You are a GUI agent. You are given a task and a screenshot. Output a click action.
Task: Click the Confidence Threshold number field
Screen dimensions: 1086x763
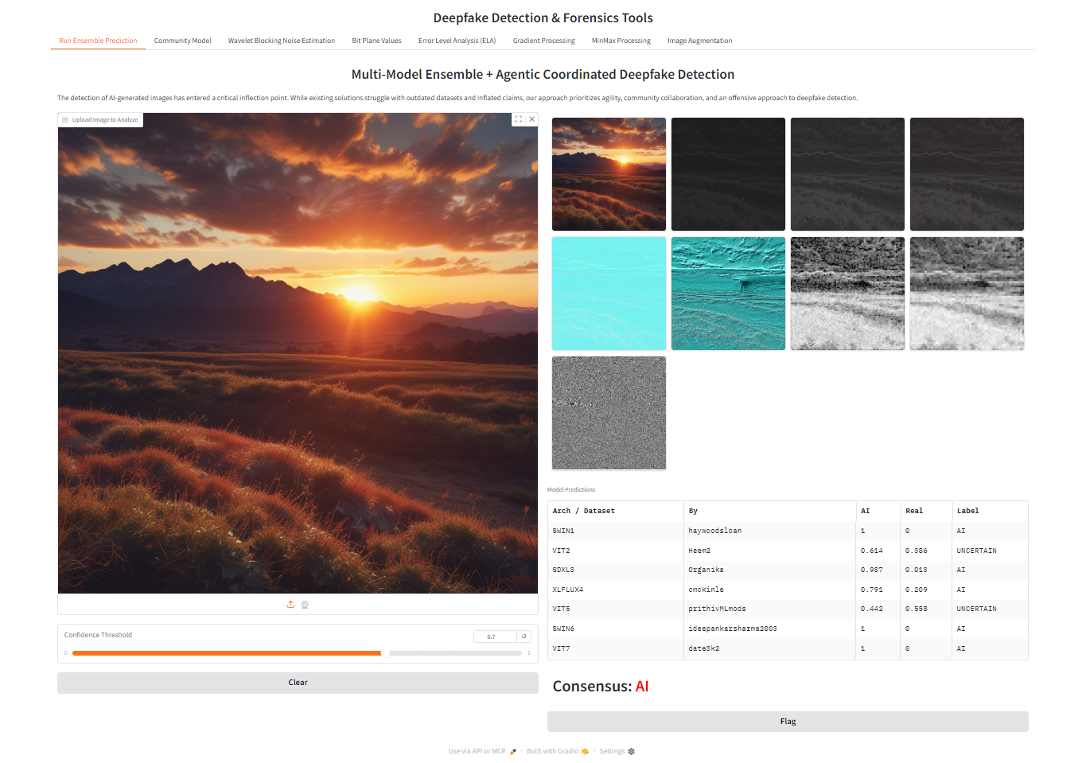point(494,636)
